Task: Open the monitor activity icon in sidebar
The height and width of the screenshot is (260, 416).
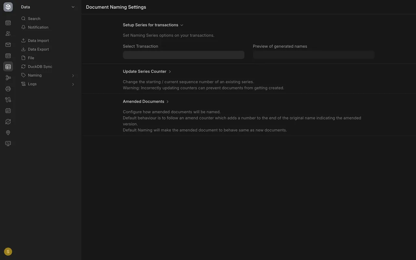Action: pyautogui.click(x=8, y=144)
